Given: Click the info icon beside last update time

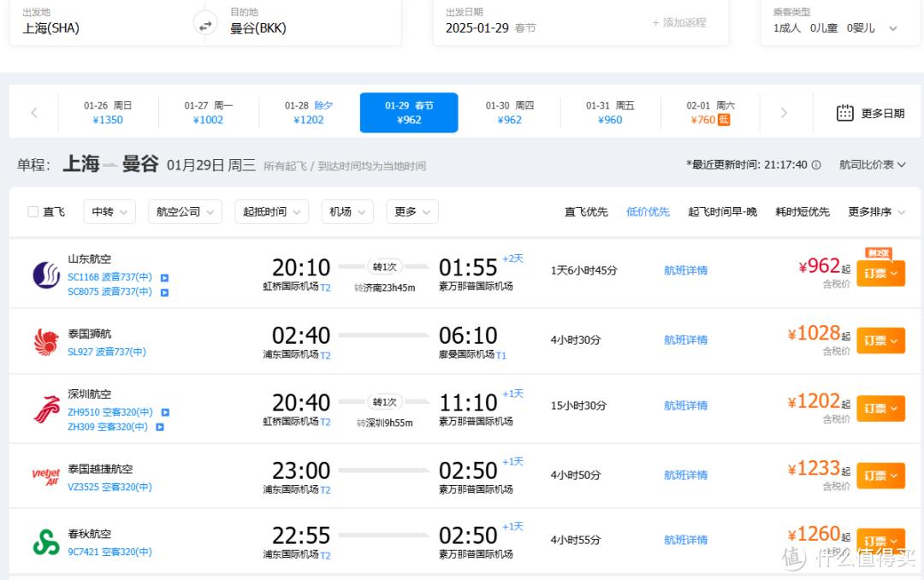Looking at the screenshot, I should click(816, 165).
